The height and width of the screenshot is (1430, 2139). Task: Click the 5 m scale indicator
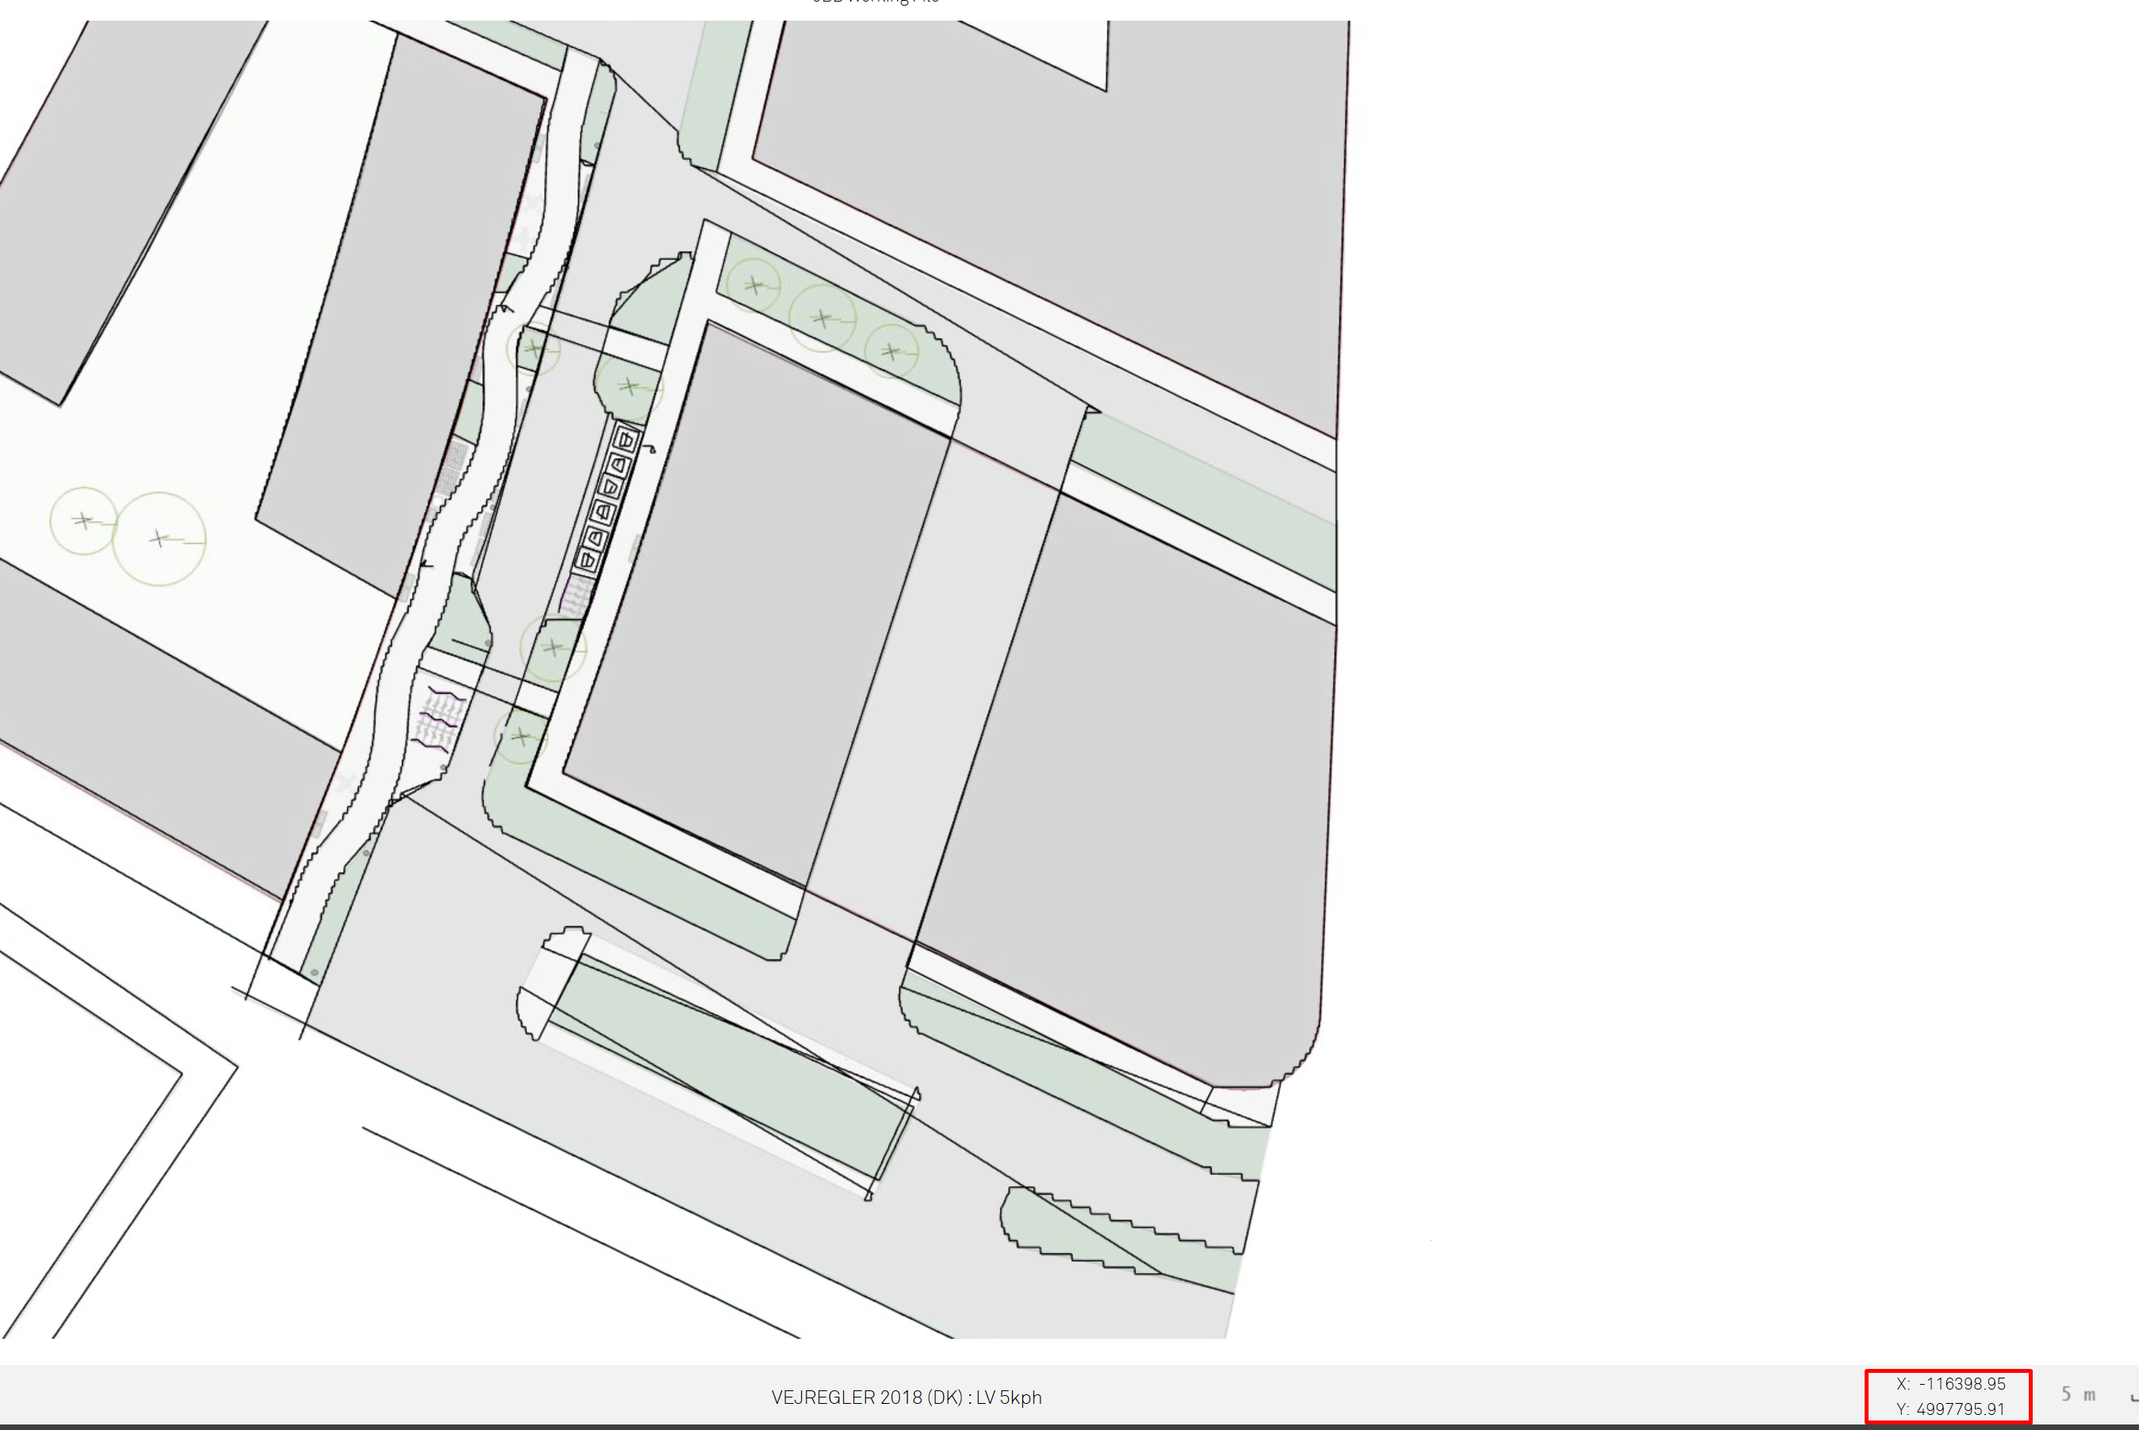[2078, 1394]
